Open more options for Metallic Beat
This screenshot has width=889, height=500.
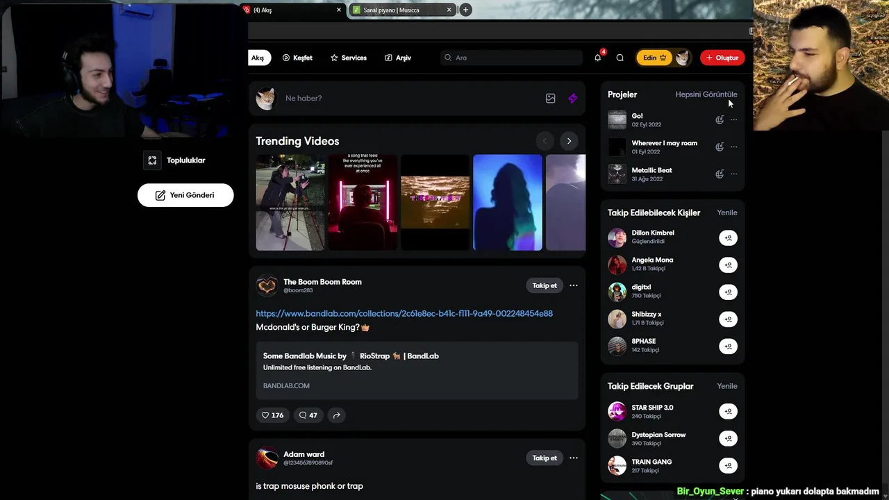point(734,174)
